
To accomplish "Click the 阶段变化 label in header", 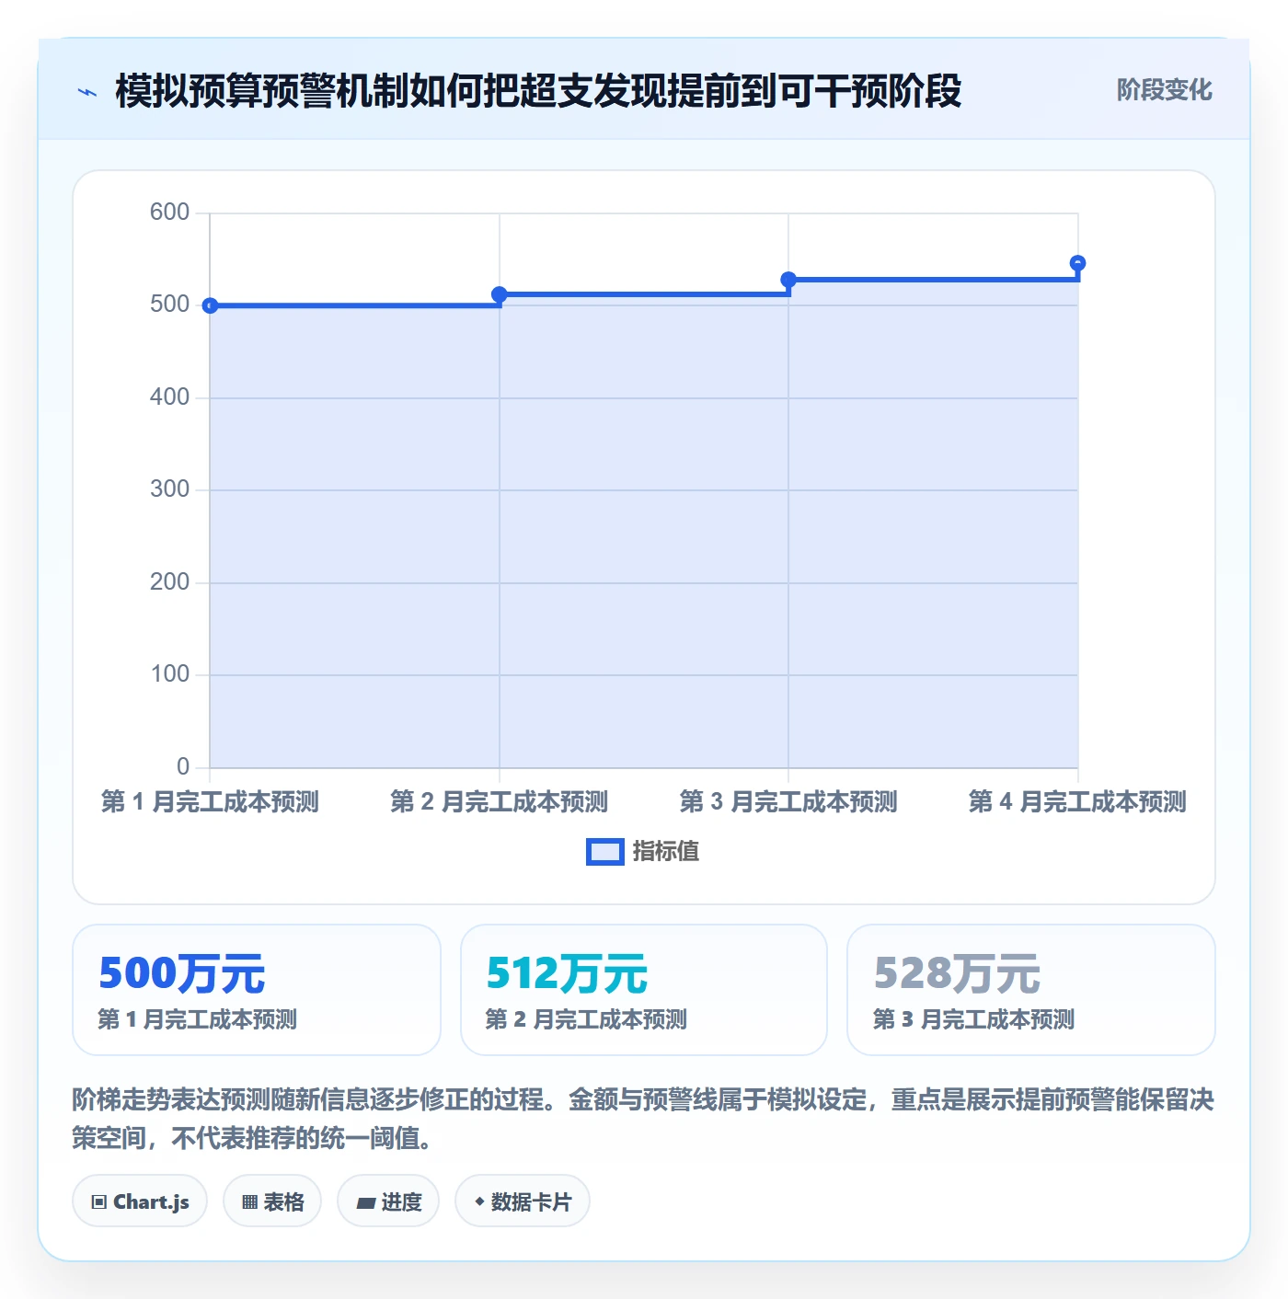I will pyautogui.click(x=1164, y=90).
